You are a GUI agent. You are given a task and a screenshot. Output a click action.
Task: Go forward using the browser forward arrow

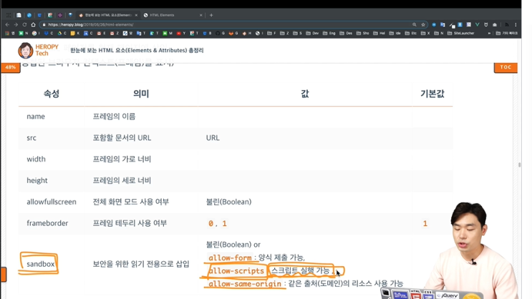tap(16, 24)
